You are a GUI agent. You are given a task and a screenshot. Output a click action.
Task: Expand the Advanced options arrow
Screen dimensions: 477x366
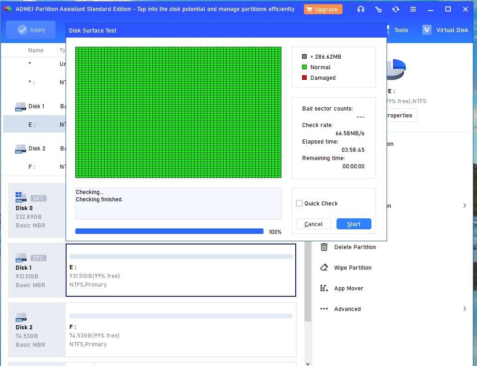coord(464,309)
